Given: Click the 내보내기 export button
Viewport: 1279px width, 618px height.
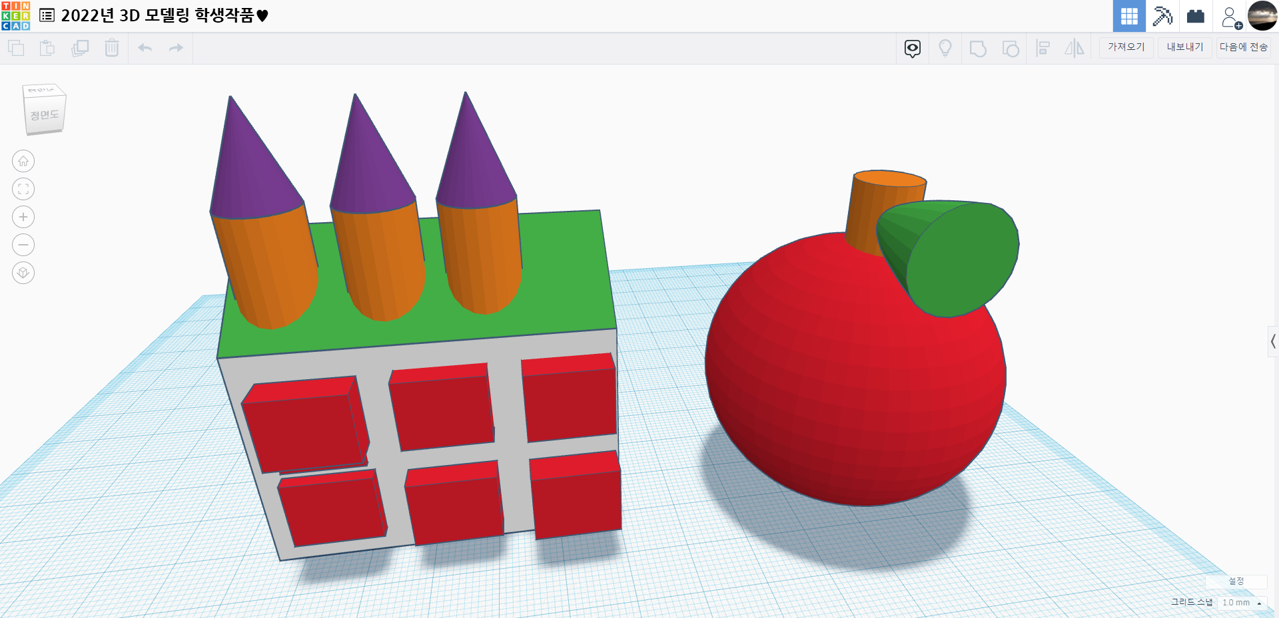Looking at the screenshot, I should click(x=1184, y=47).
